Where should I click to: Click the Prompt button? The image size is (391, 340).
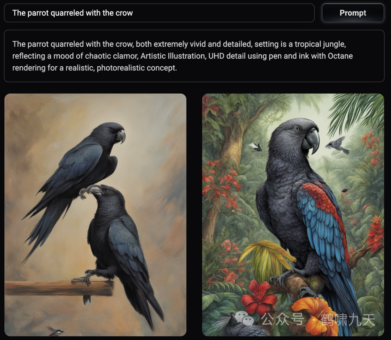point(353,13)
